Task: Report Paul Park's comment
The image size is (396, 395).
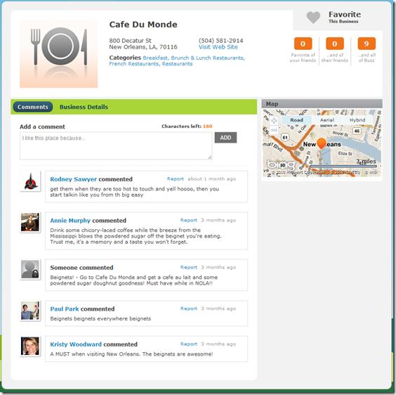Action: (x=189, y=309)
